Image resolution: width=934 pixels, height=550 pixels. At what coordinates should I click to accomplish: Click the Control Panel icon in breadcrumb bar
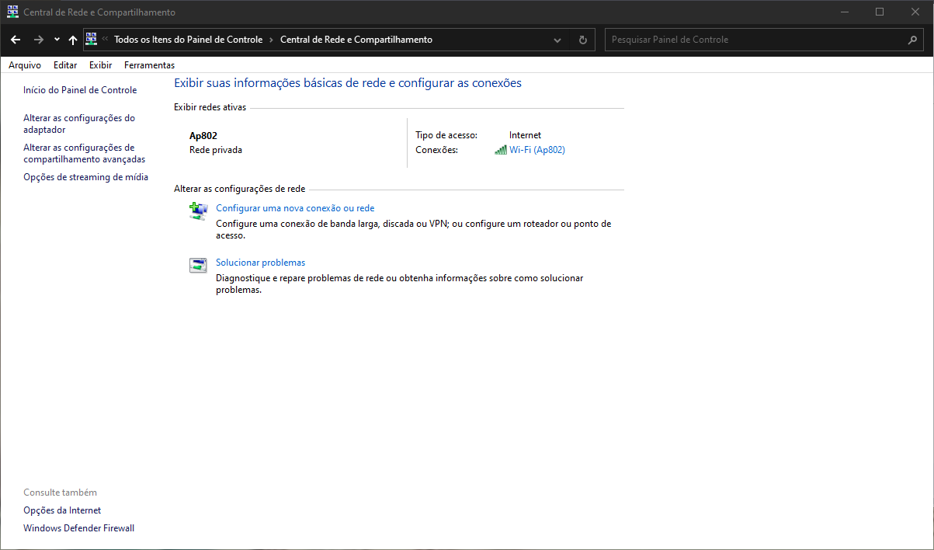(91, 39)
